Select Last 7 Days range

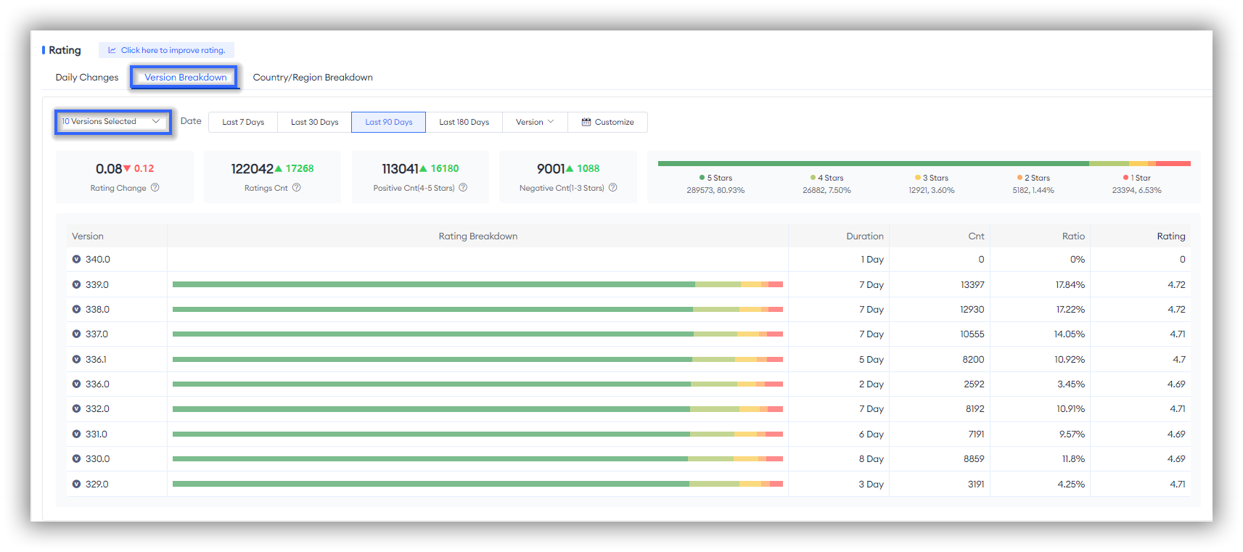point(243,122)
